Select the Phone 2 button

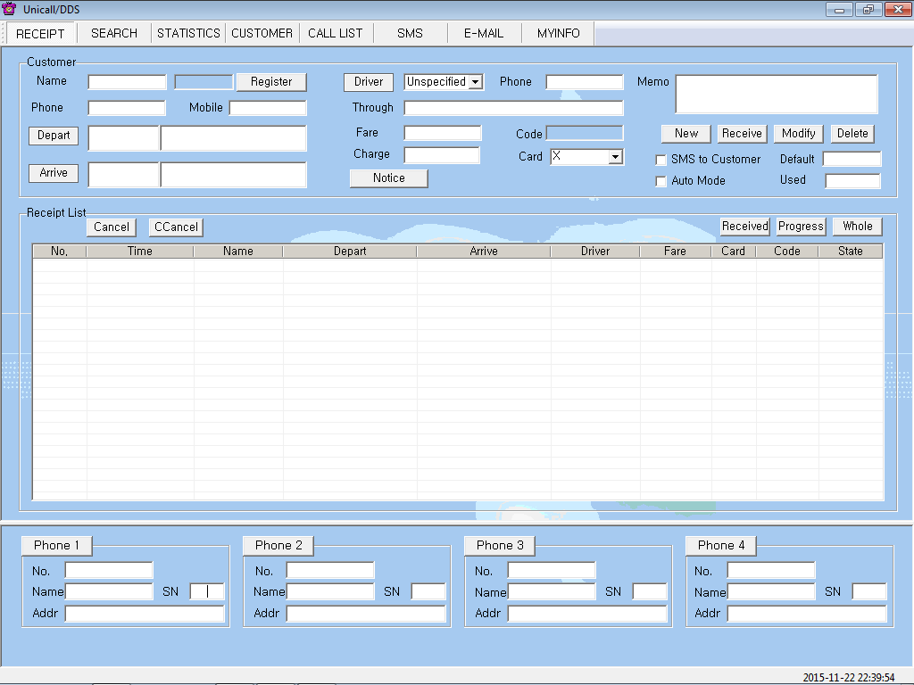(278, 546)
